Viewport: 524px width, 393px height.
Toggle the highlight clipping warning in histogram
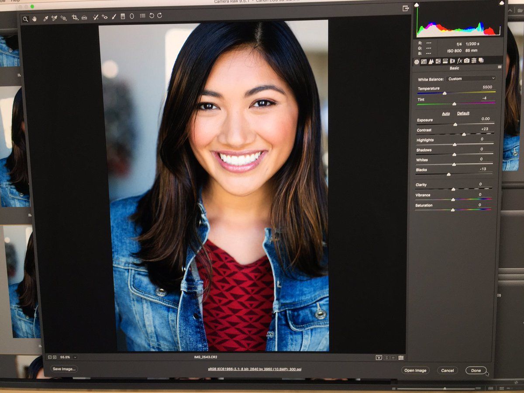point(501,3)
